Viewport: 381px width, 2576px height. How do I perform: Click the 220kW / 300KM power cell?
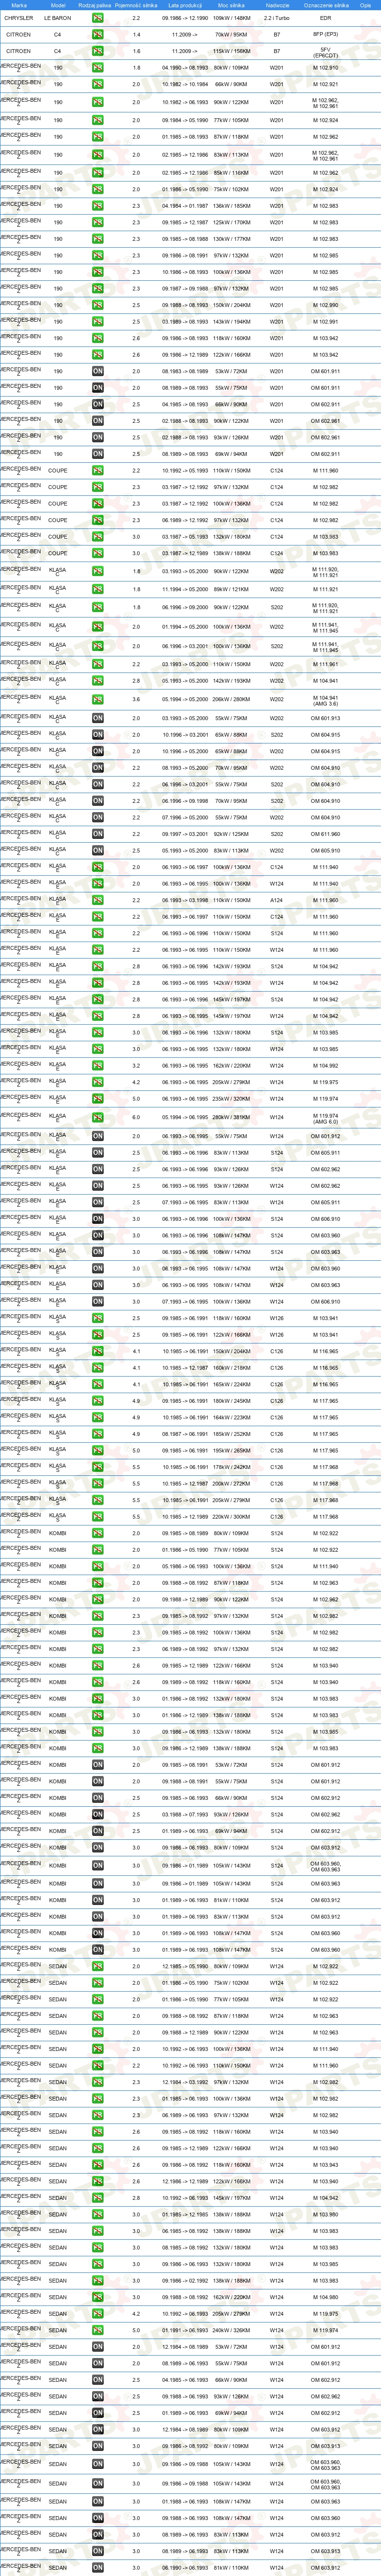(231, 1517)
